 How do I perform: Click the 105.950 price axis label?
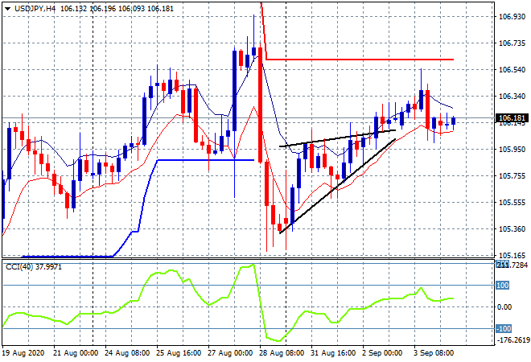pos(512,150)
